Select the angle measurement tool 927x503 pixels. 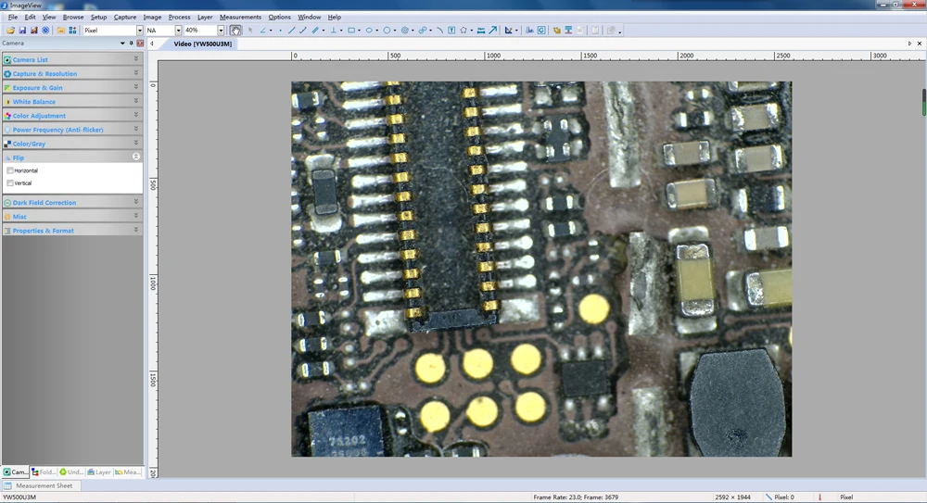(x=263, y=31)
